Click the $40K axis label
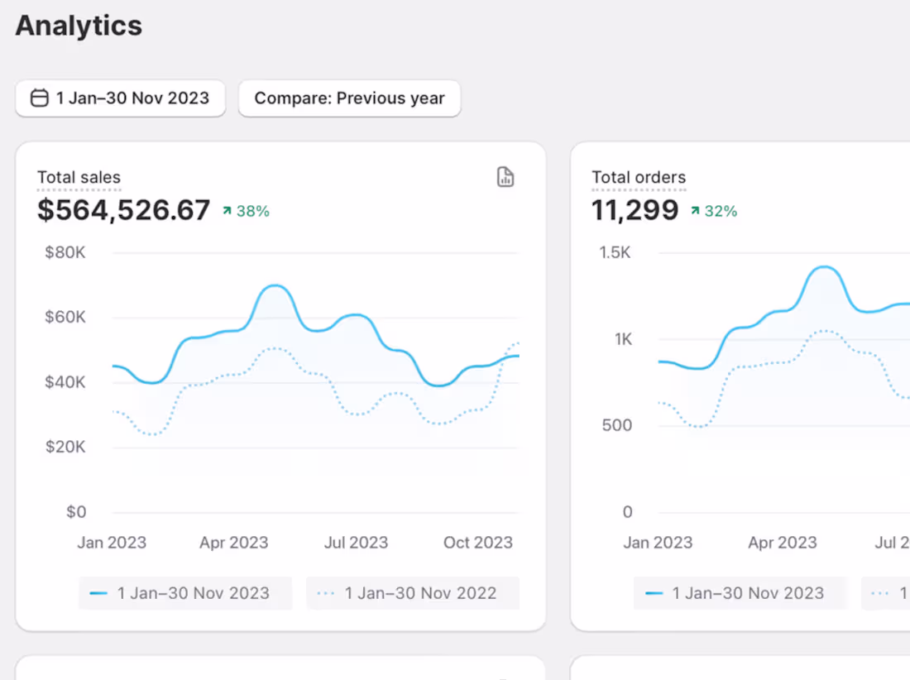The width and height of the screenshot is (910, 680). [x=65, y=381]
